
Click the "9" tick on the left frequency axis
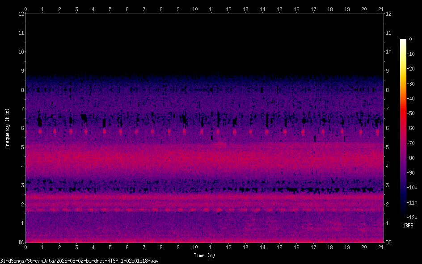pyautogui.click(x=23, y=71)
